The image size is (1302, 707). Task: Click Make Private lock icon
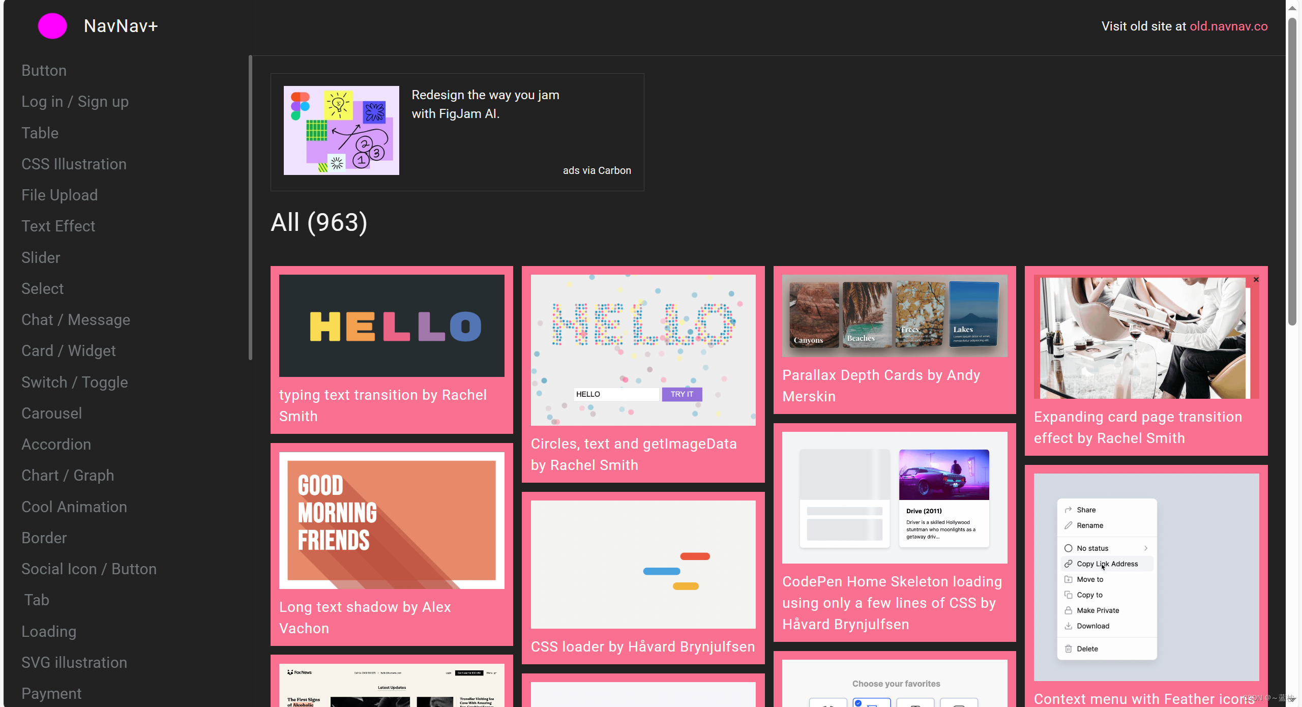click(1069, 610)
